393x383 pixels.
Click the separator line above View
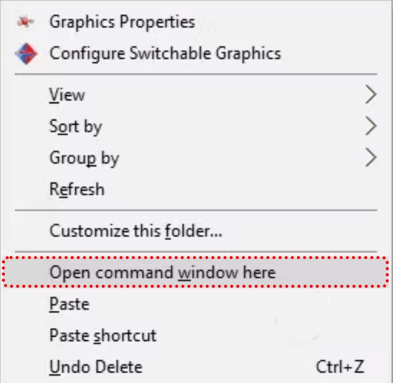pos(196,75)
